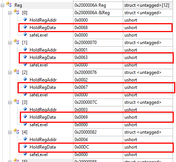Click the address value 0x2000007C

[x=86, y=102]
